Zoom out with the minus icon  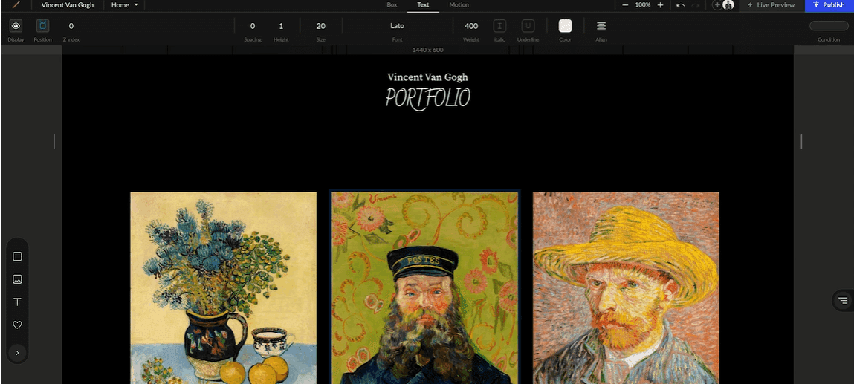625,5
